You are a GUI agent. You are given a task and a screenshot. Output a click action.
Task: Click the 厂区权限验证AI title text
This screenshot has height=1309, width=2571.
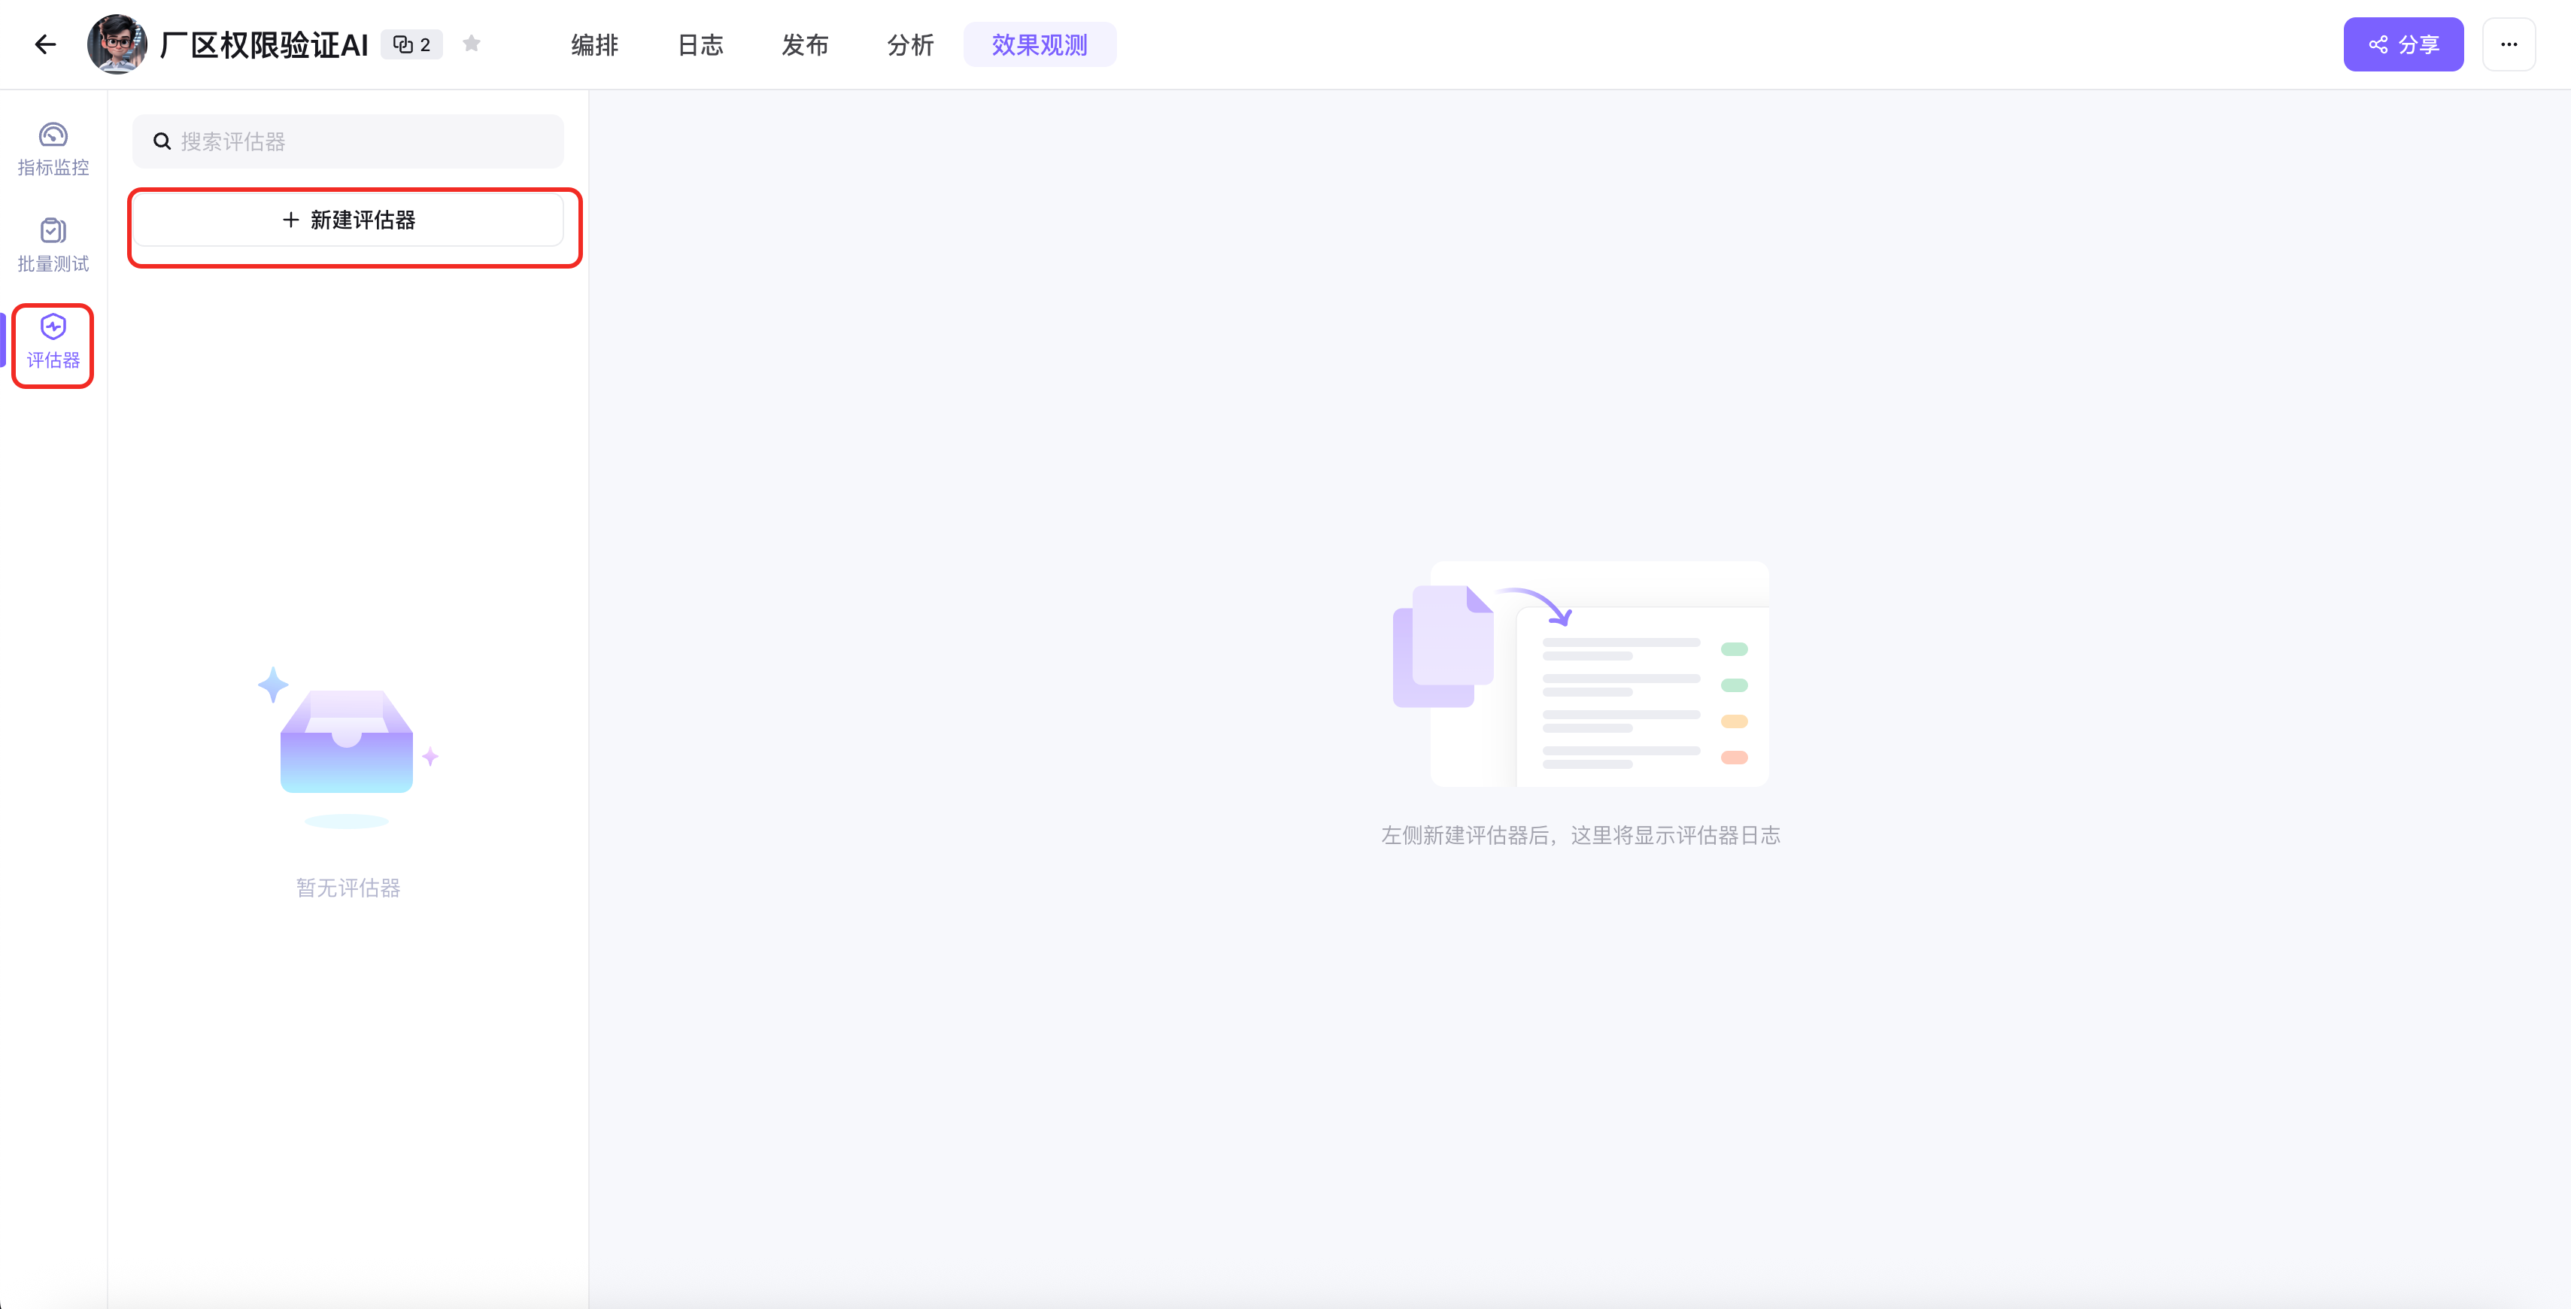pyautogui.click(x=265, y=45)
